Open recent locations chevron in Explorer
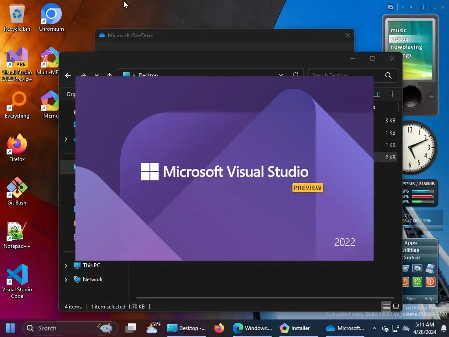Screen dimensions: 449x337 coord(96,75)
